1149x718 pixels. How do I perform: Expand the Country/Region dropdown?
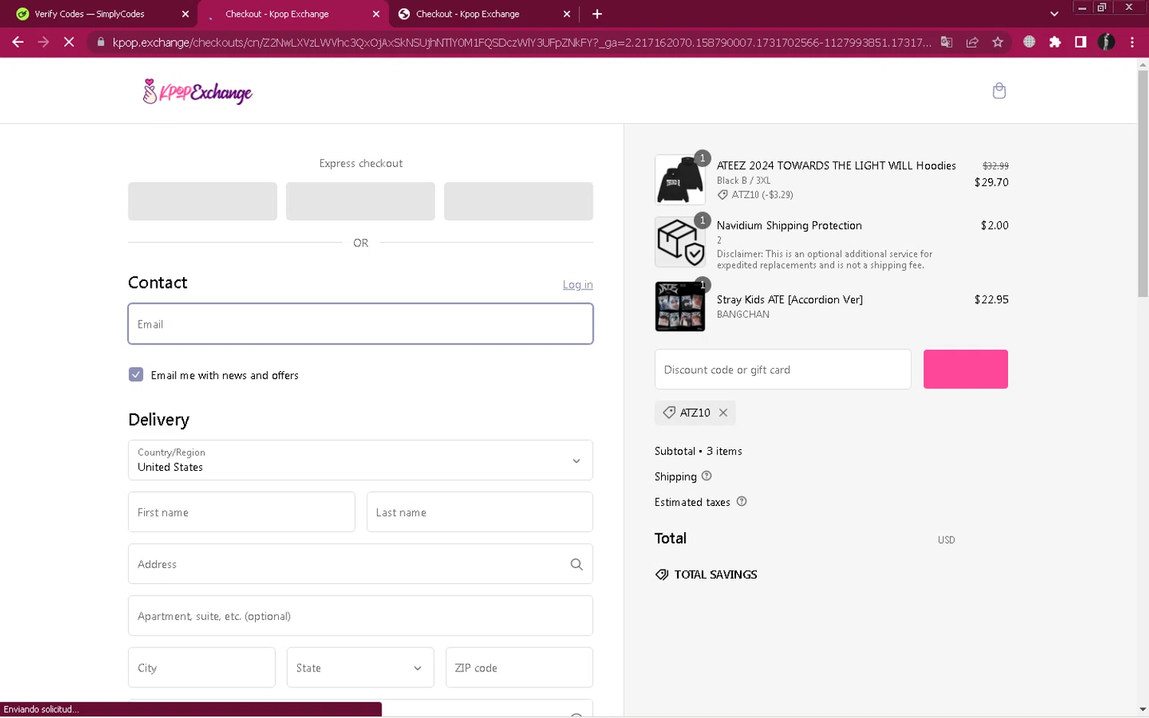[360, 460]
